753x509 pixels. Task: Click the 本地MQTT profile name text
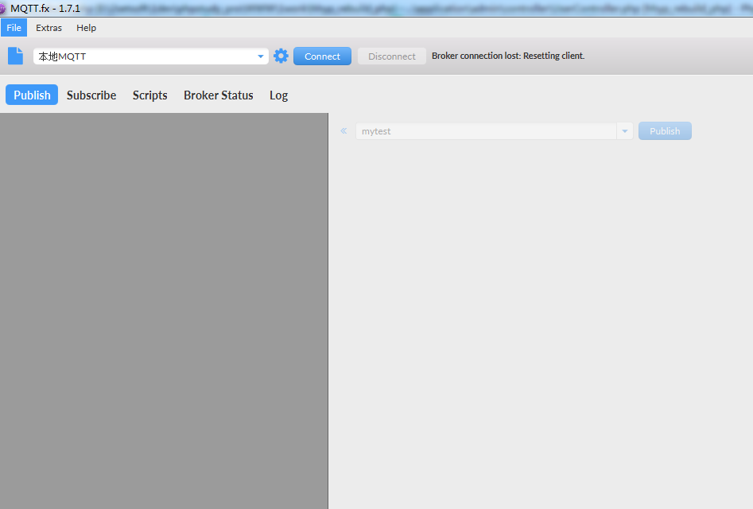click(63, 56)
